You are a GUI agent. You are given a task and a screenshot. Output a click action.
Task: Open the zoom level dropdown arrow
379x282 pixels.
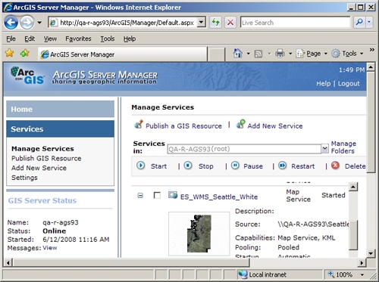tap(362, 274)
